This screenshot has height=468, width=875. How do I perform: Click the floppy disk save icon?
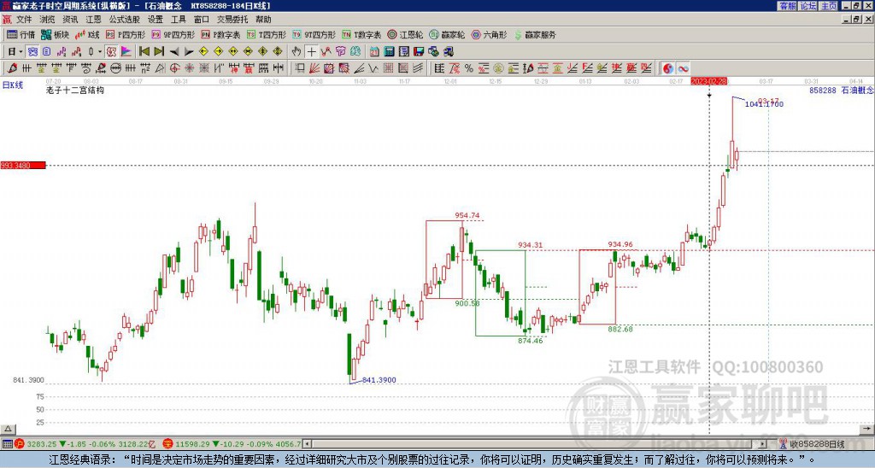(419, 52)
